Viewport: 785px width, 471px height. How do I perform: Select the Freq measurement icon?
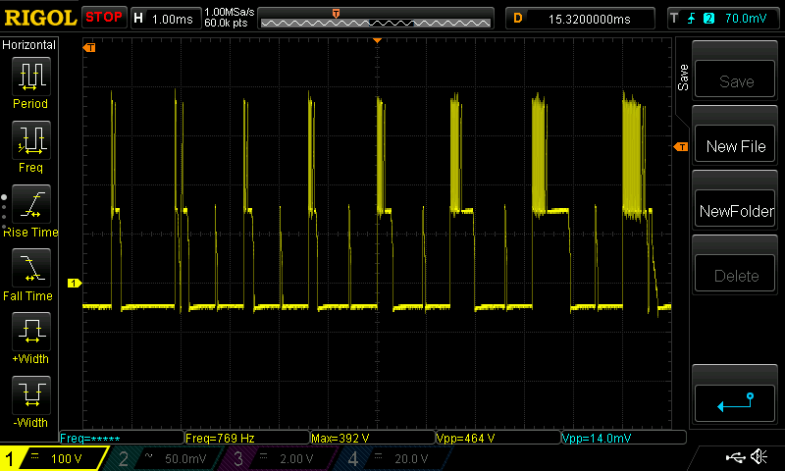[x=30, y=140]
